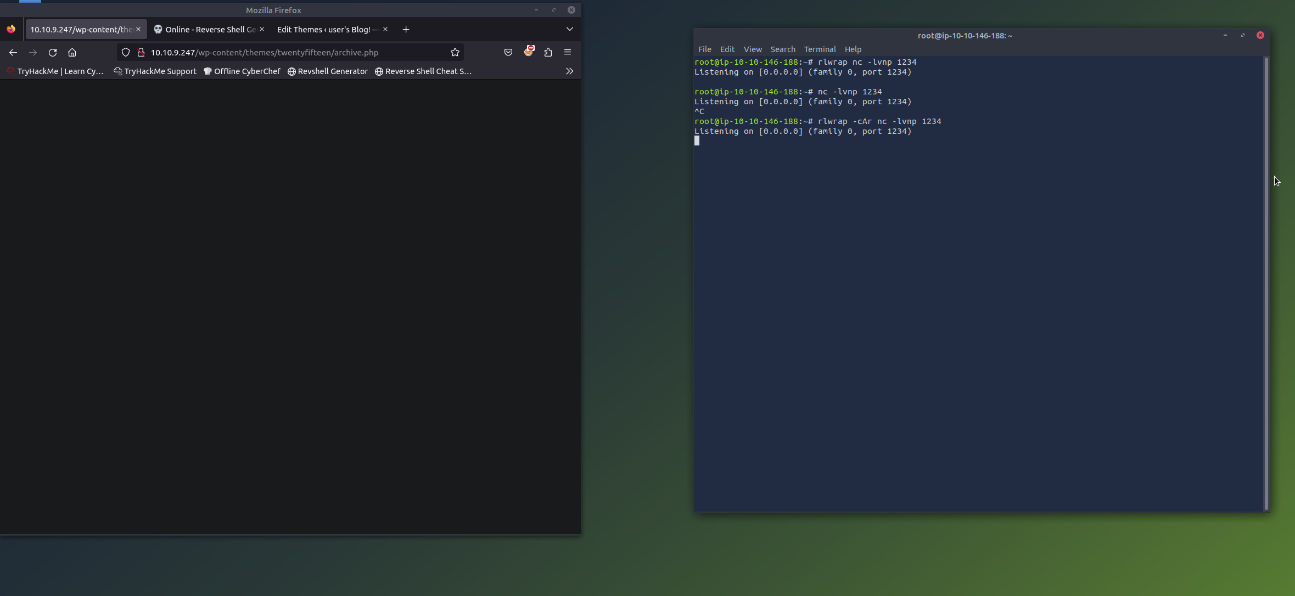The width and height of the screenshot is (1295, 596).
Task: Reload the current page
Action: [53, 53]
